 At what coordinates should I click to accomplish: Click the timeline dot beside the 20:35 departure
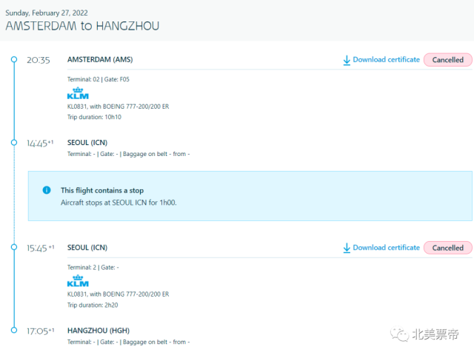coord(14,60)
